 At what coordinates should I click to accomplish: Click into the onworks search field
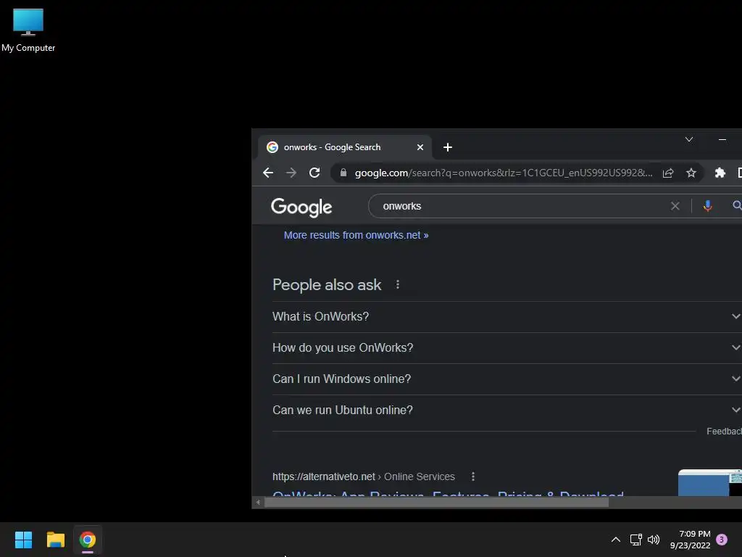(520, 206)
